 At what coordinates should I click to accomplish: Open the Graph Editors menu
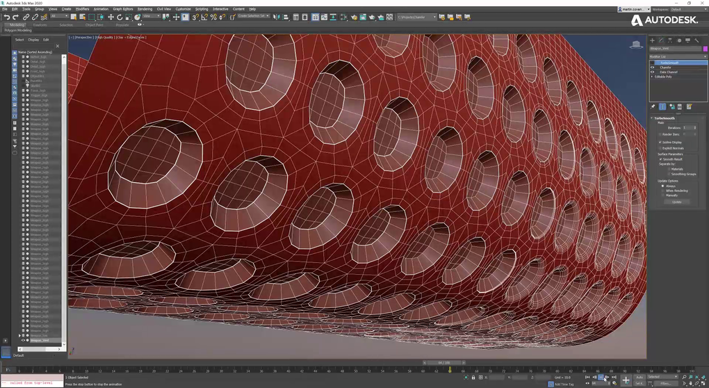coord(123,9)
